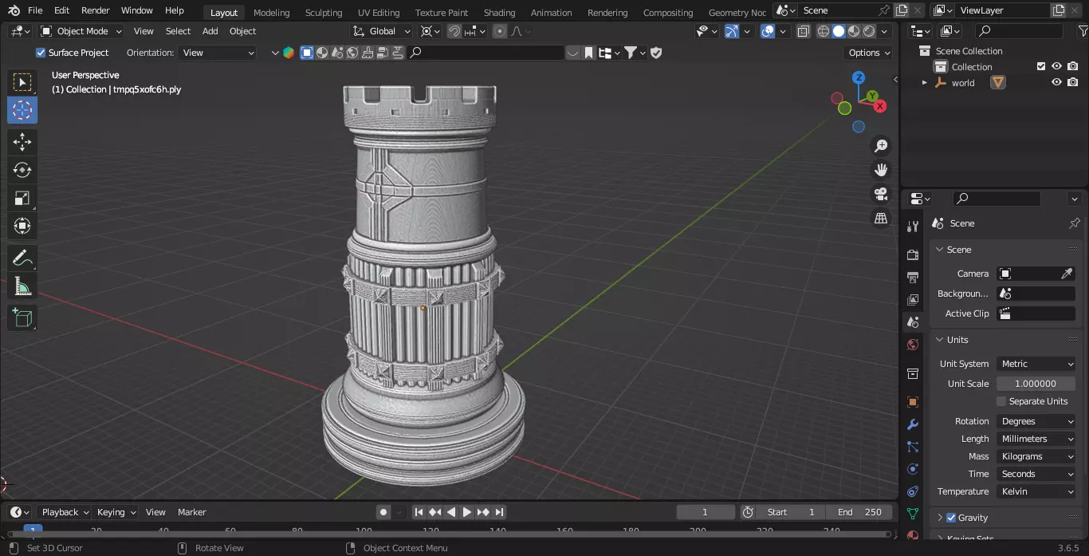Collapse the Units panel
The width and height of the screenshot is (1089, 556).
pyautogui.click(x=940, y=340)
